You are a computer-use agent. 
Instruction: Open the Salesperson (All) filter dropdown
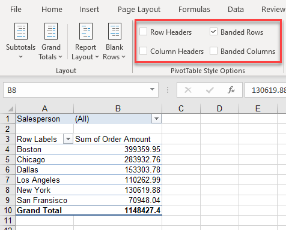tap(156, 119)
